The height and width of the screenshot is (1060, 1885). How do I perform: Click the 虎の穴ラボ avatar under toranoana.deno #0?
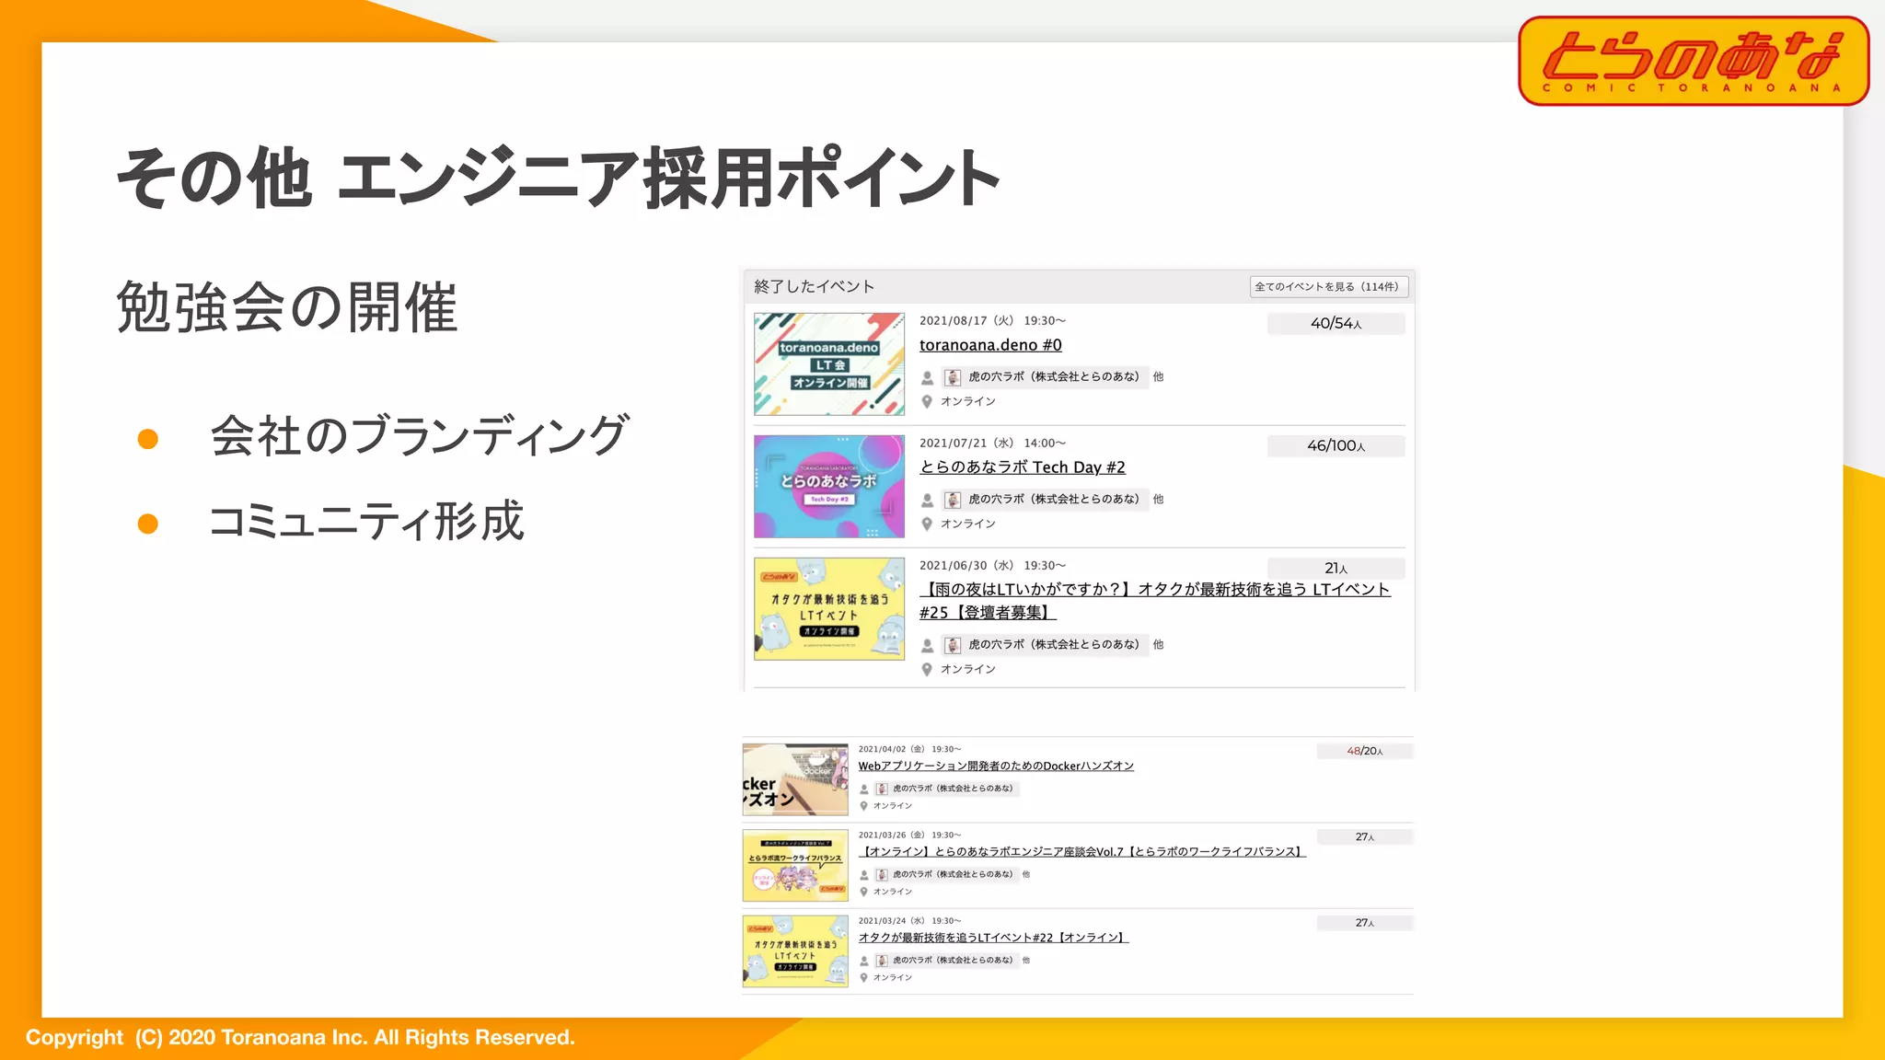tap(953, 377)
